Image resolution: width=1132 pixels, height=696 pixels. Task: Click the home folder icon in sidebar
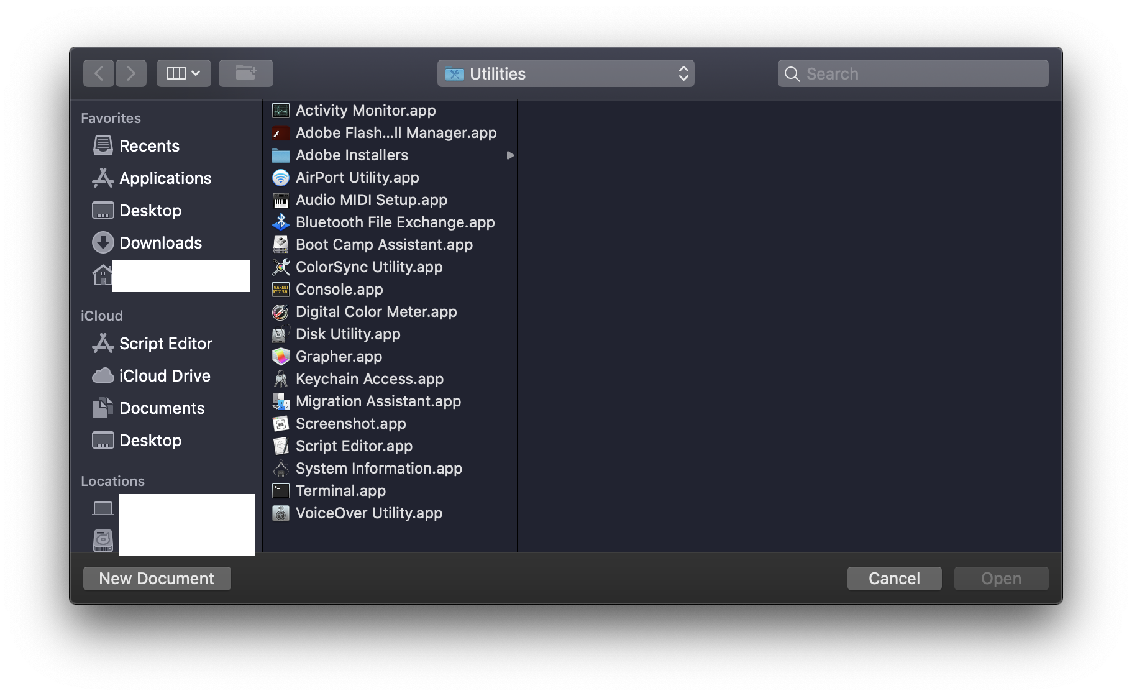click(x=102, y=275)
